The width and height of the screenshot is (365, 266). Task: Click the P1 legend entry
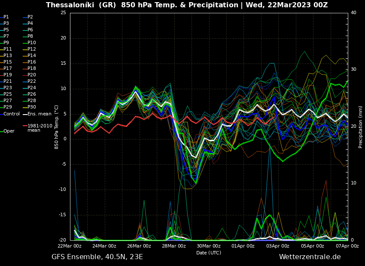[x=6, y=17]
